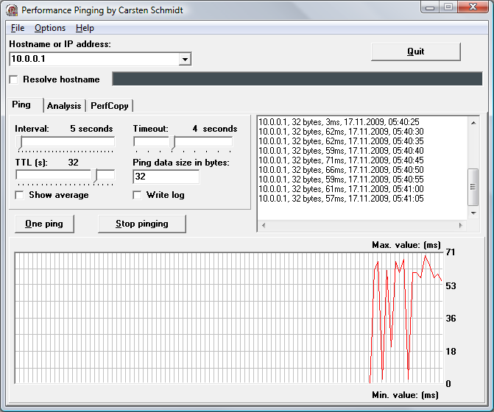Select log entry with 57ms at 05:41:05
The image size is (494, 412).
click(x=341, y=199)
